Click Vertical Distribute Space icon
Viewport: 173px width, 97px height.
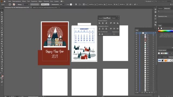click(99, 34)
